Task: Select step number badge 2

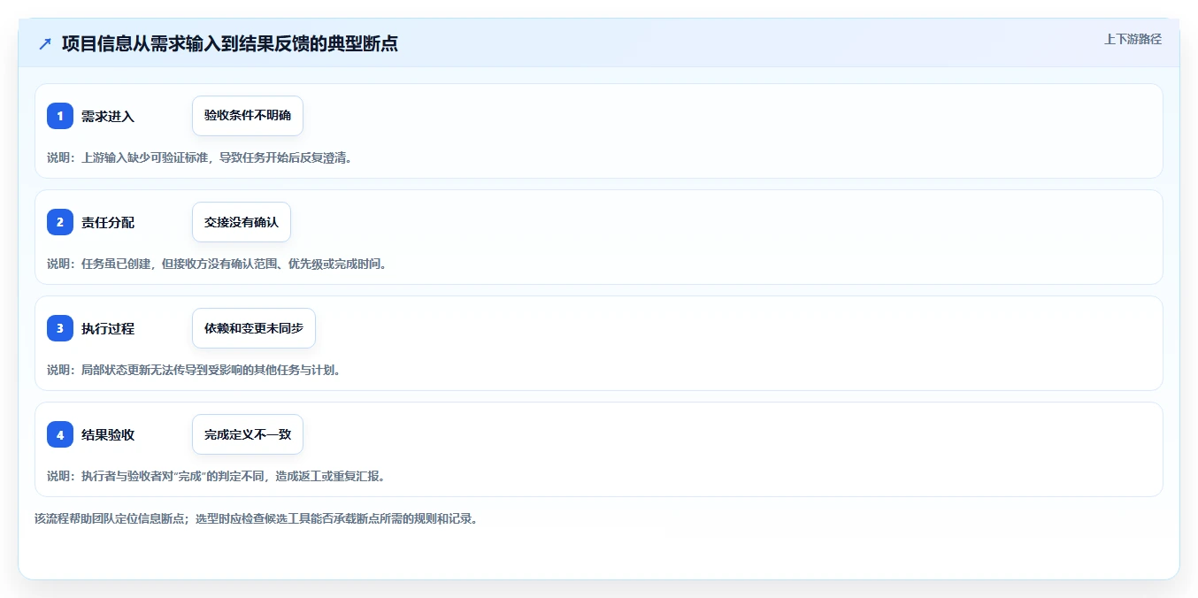Action: pos(60,222)
